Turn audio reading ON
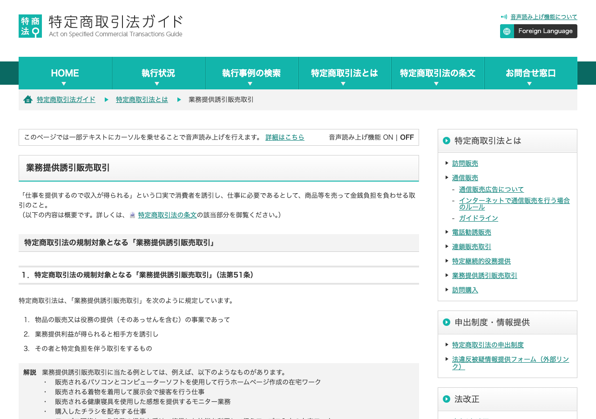This screenshot has width=596, height=419. (x=388, y=137)
